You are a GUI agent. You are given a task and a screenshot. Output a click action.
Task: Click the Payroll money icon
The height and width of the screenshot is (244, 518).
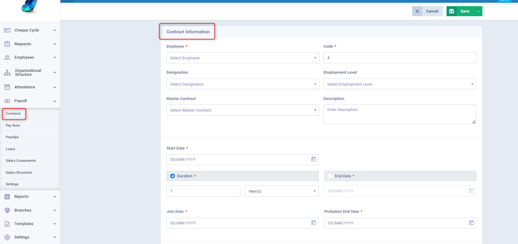click(7, 101)
